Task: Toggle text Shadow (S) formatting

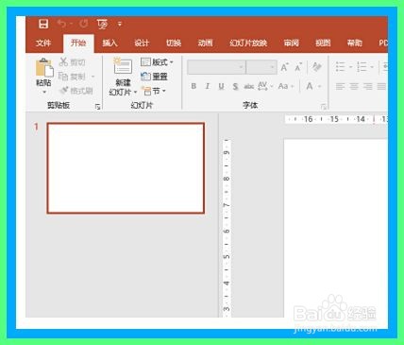Action: pos(235,86)
